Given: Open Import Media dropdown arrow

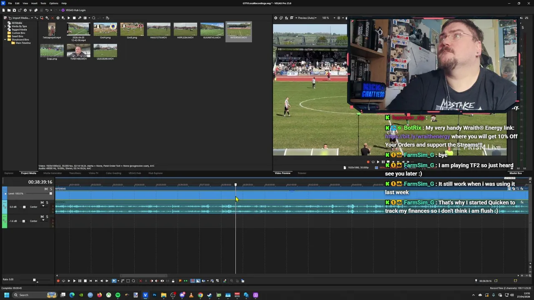Looking at the screenshot, I should (x=32, y=18).
